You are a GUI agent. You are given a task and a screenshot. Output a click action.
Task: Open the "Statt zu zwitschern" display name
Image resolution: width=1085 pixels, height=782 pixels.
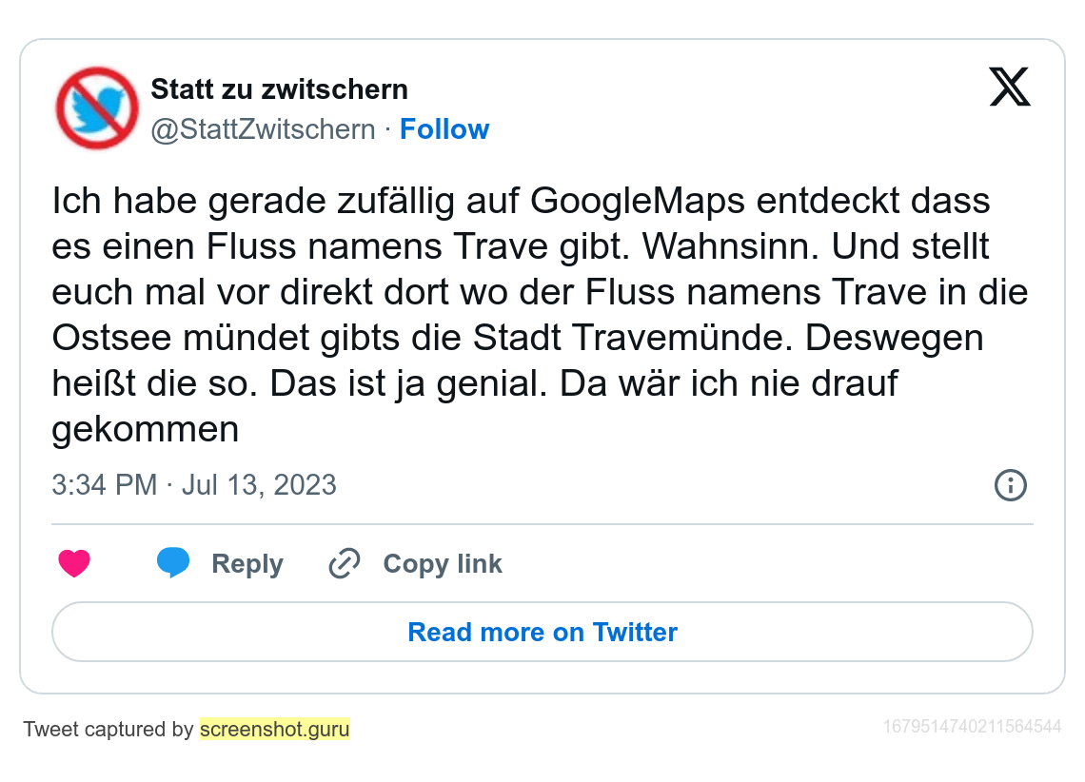point(280,89)
